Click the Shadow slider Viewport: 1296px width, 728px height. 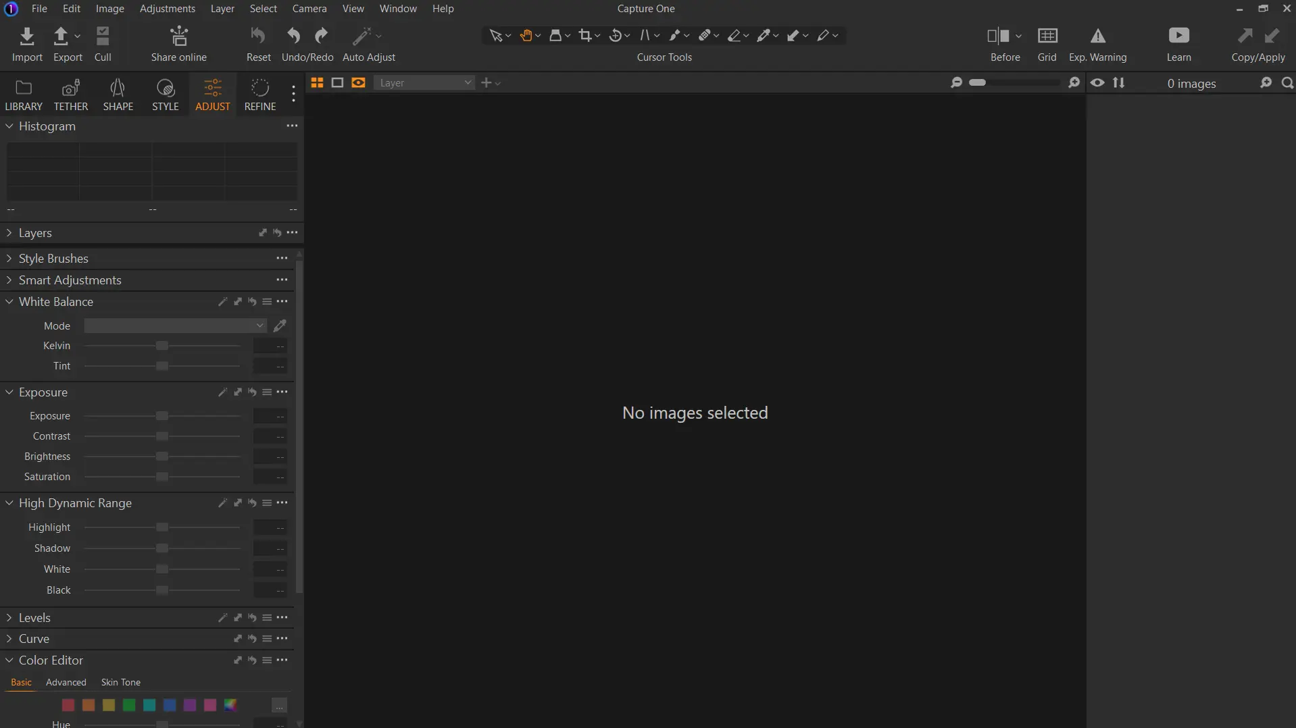coord(162,548)
